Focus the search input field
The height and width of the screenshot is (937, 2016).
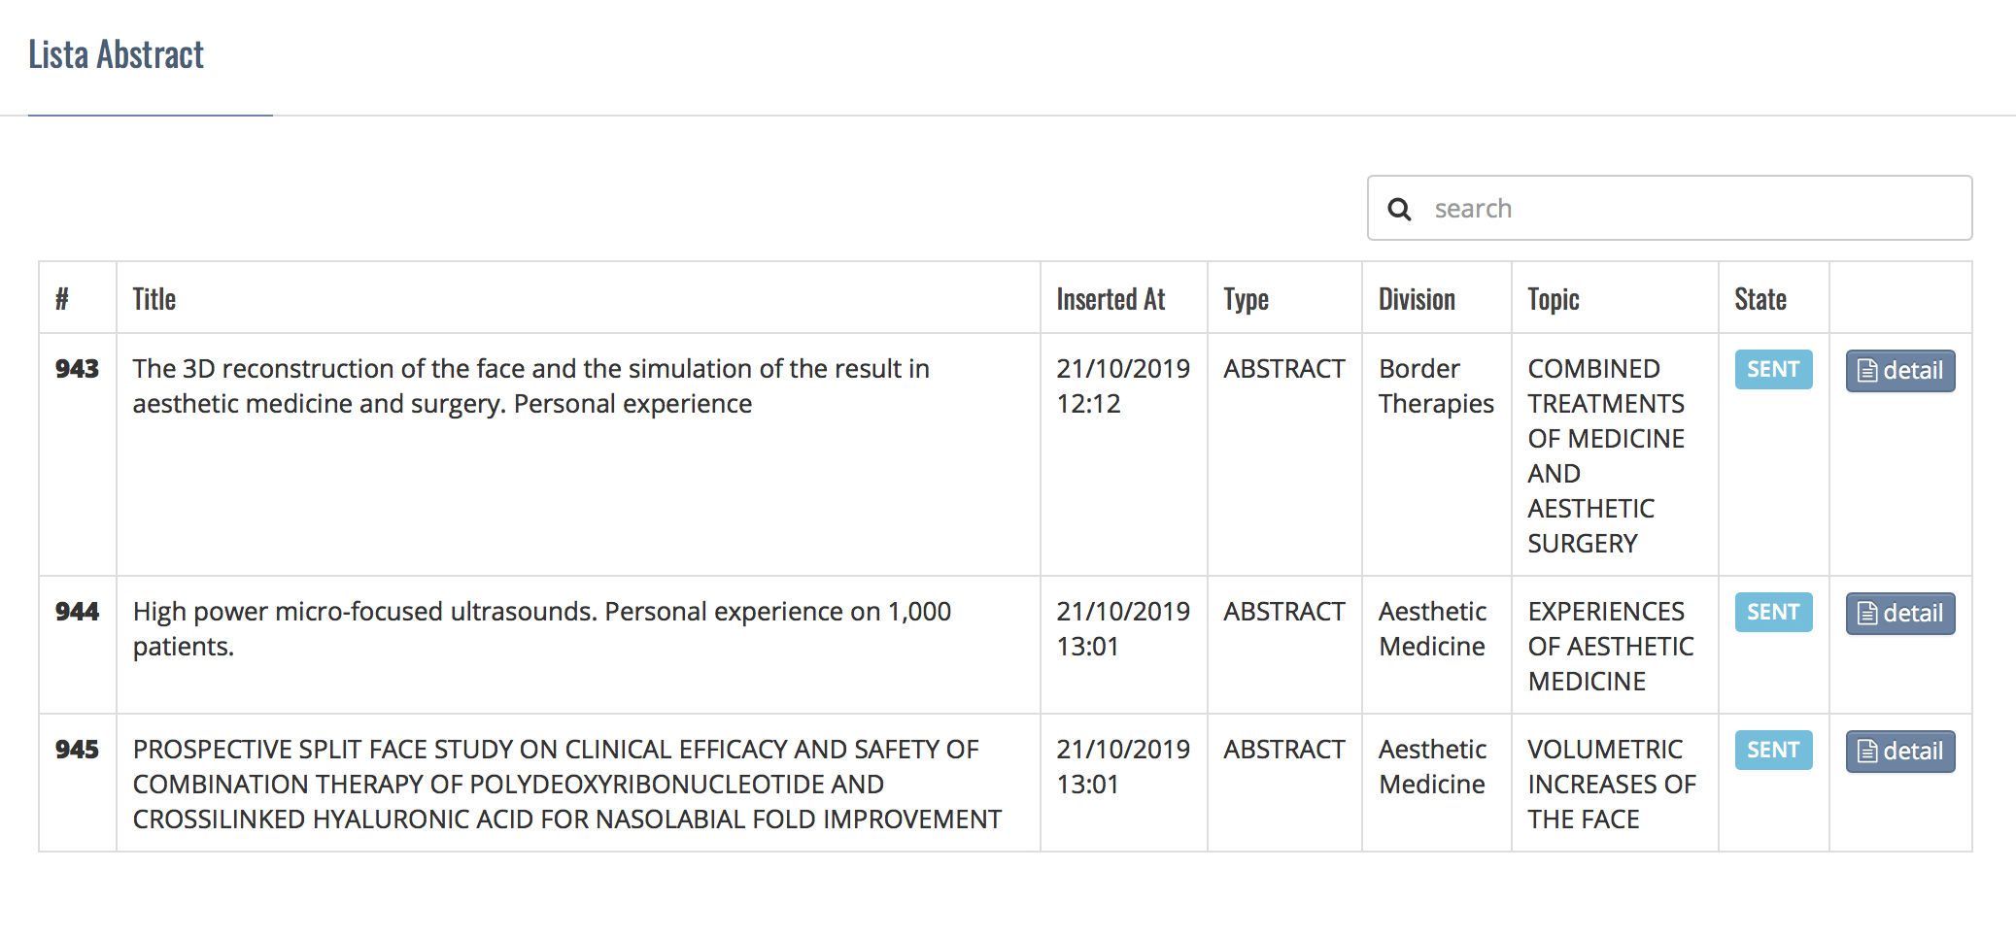[1669, 208]
